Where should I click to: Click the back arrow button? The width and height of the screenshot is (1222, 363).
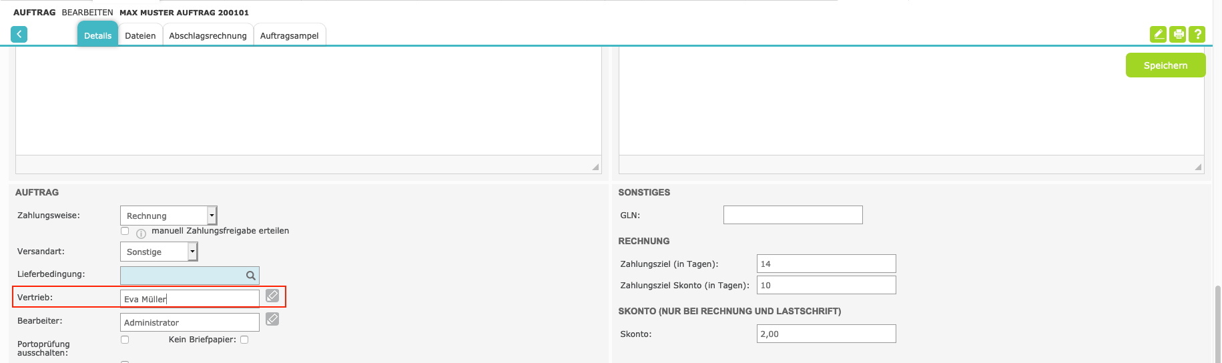coord(19,34)
